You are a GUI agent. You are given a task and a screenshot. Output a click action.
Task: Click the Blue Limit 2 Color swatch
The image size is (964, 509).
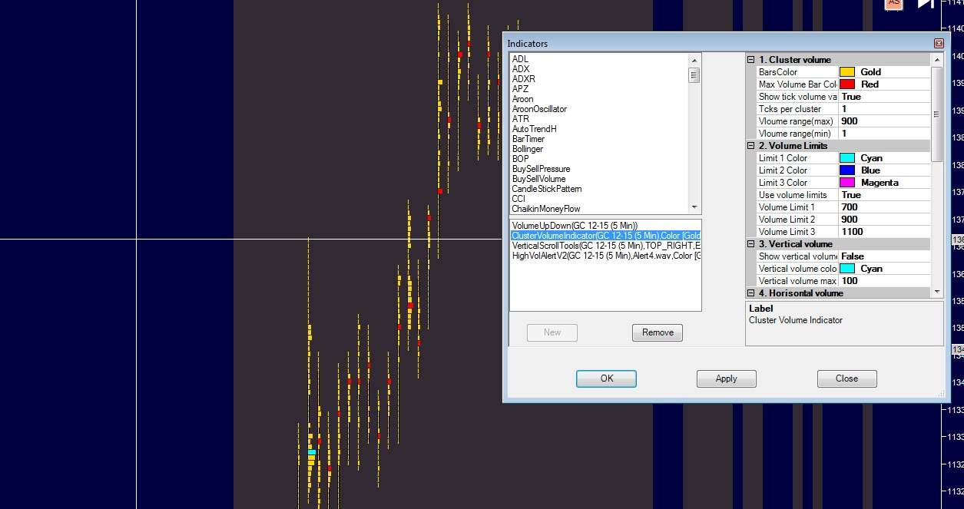847,170
